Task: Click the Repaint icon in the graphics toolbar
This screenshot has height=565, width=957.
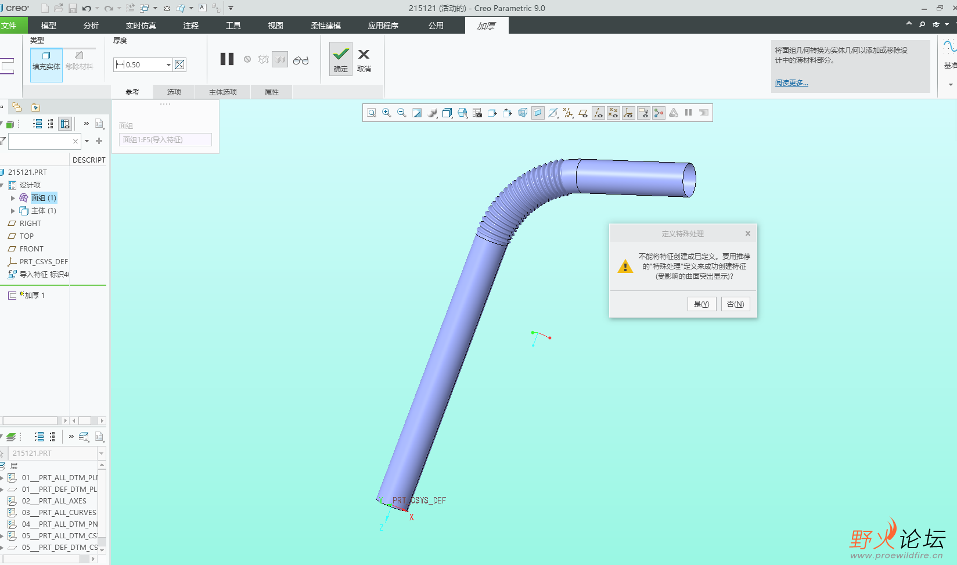Action: tap(417, 113)
